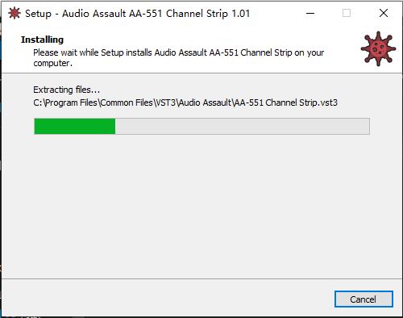Click the Channel Strip.vst3 filename in path
The height and width of the screenshot is (318, 403).
click(x=301, y=103)
